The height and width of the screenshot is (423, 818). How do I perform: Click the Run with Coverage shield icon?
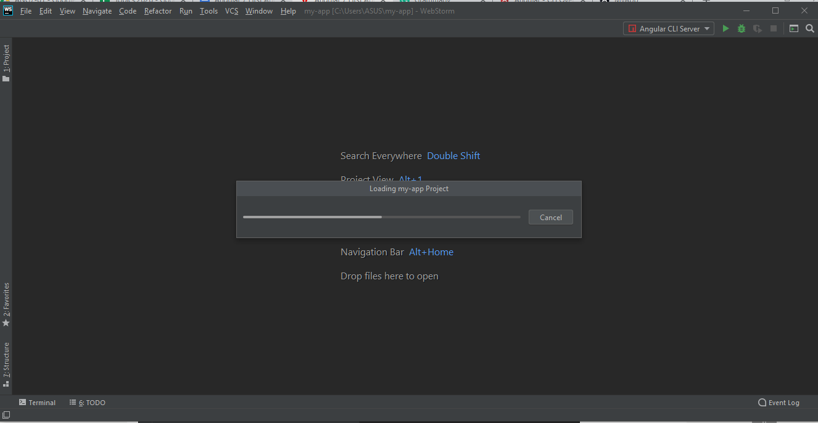pyautogui.click(x=758, y=28)
